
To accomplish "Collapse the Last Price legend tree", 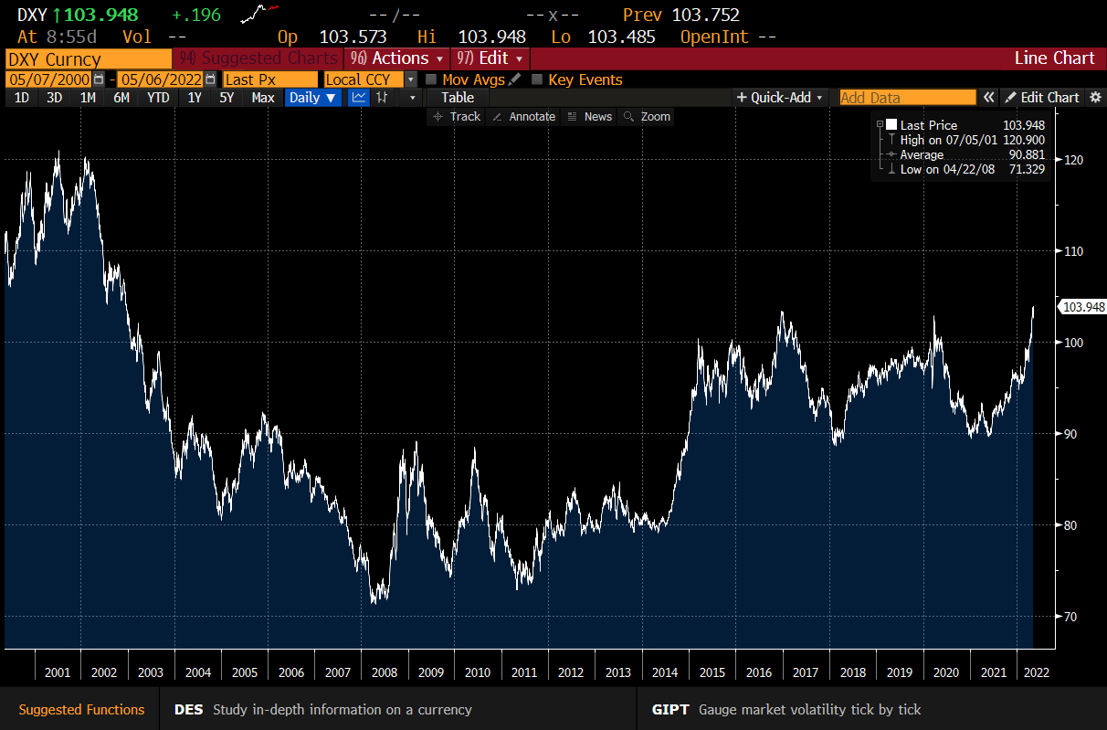I will [x=880, y=125].
